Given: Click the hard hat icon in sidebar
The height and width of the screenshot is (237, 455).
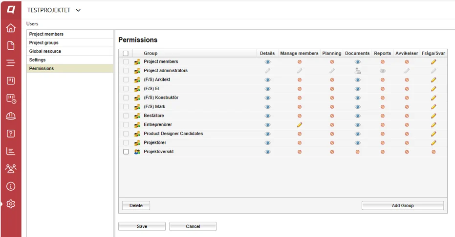Looking at the screenshot, I should click(x=11, y=116).
